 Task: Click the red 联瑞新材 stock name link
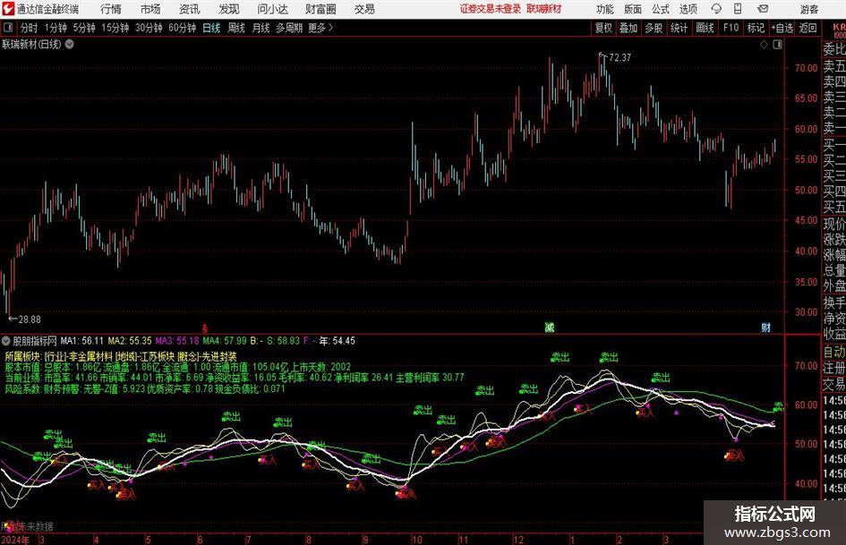tap(544, 9)
